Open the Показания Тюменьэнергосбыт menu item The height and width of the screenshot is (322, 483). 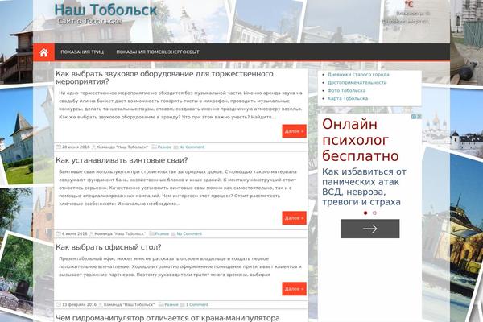pyautogui.click(x=158, y=52)
